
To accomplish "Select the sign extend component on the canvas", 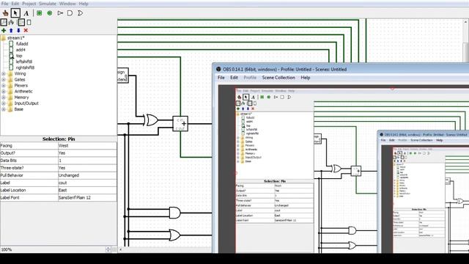I will [x=122, y=76].
